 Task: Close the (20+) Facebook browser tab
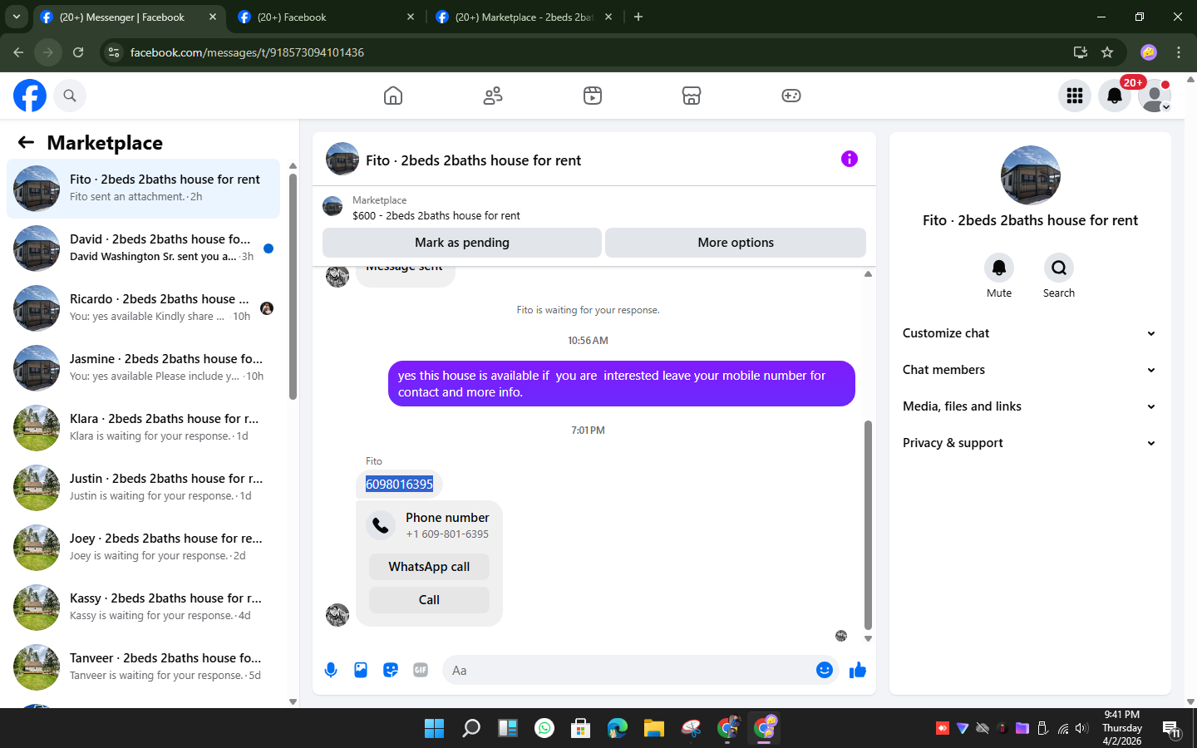[x=411, y=17]
